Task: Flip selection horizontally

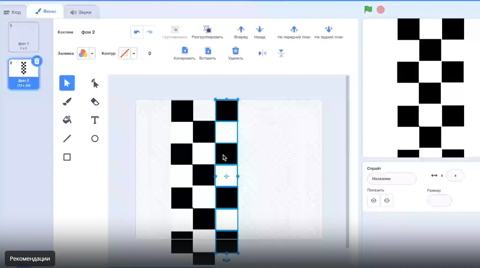Action: [262, 53]
